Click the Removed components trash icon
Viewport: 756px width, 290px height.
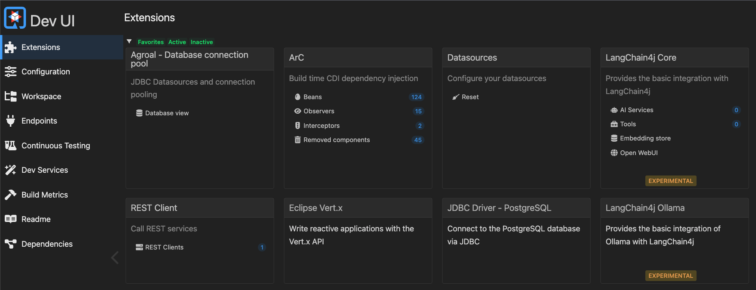pos(298,140)
